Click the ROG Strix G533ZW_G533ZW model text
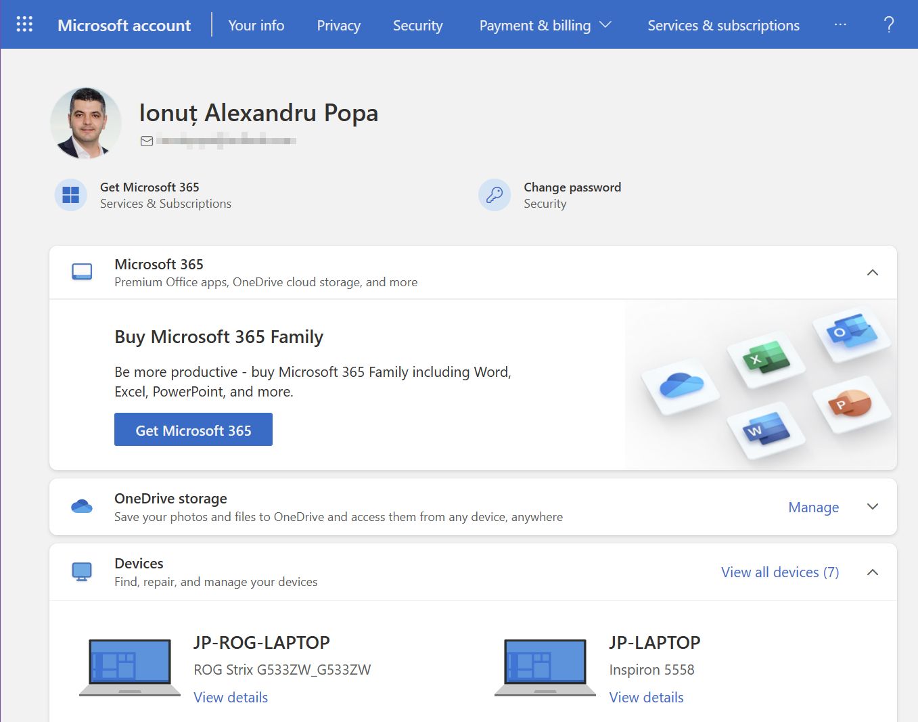 (x=282, y=670)
